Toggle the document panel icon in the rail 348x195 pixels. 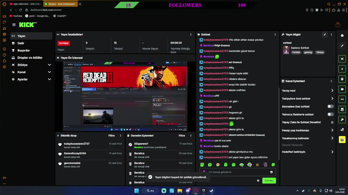pyautogui.click(x=342, y=79)
